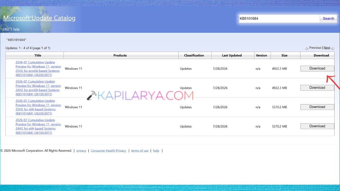Download the 25H2 x64 update
340x191 pixels.
[317, 107]
